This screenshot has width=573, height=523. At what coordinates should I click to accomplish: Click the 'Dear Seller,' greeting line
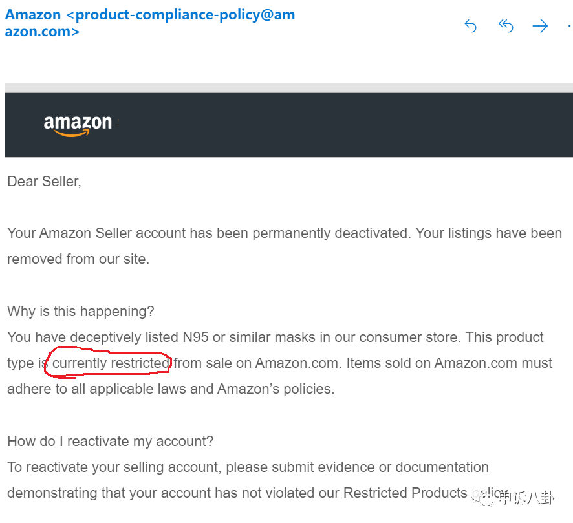click(44, 182)
